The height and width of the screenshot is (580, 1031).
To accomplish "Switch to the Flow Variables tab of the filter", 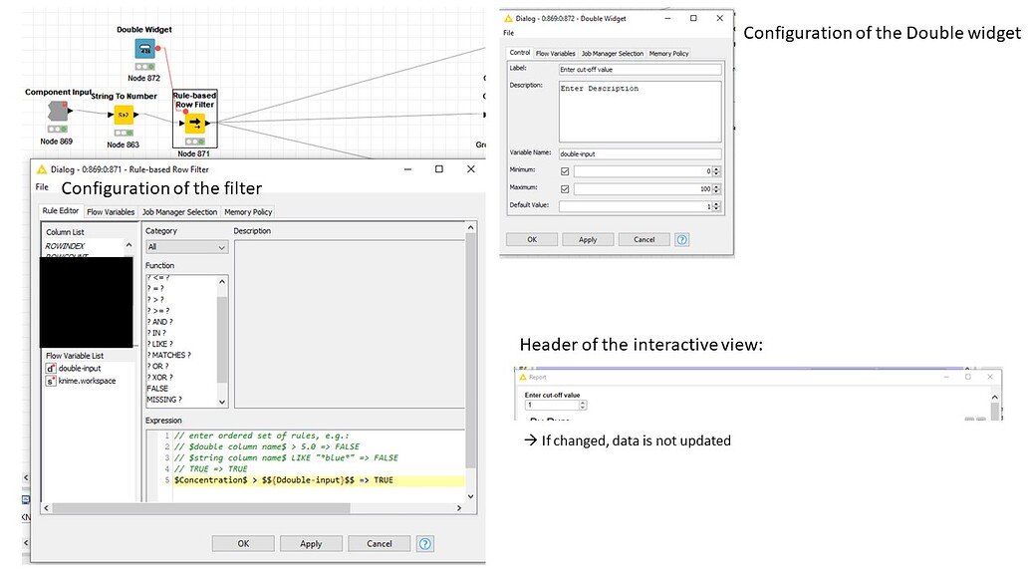I will [110, 211].
